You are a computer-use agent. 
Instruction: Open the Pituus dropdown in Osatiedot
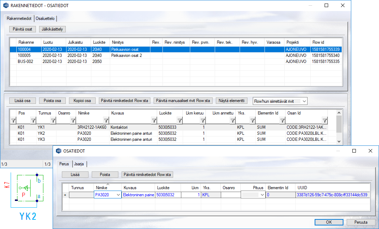[x=262, y=195]
